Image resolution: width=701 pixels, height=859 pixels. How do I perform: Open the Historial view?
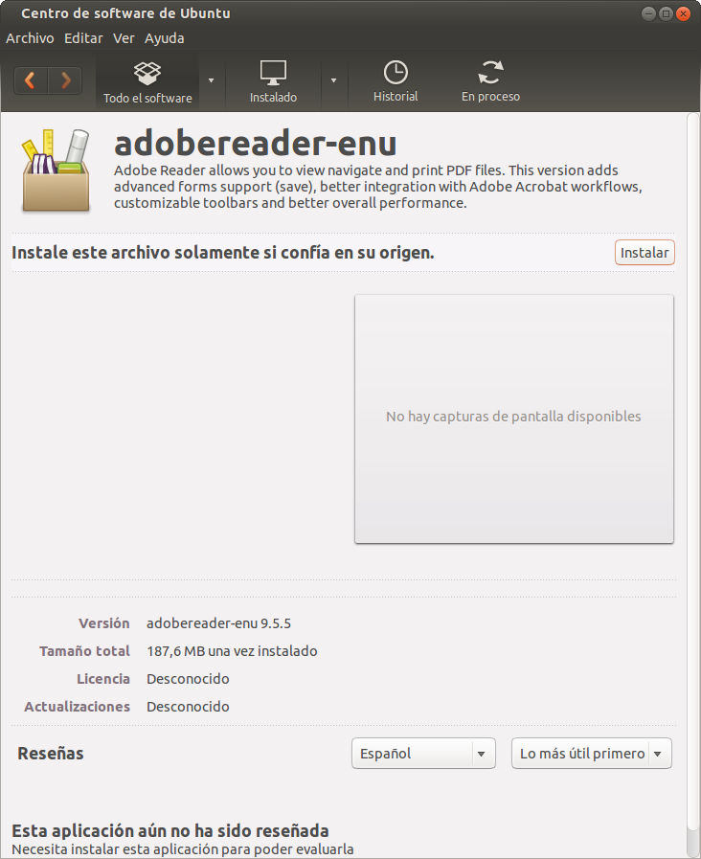396,82
